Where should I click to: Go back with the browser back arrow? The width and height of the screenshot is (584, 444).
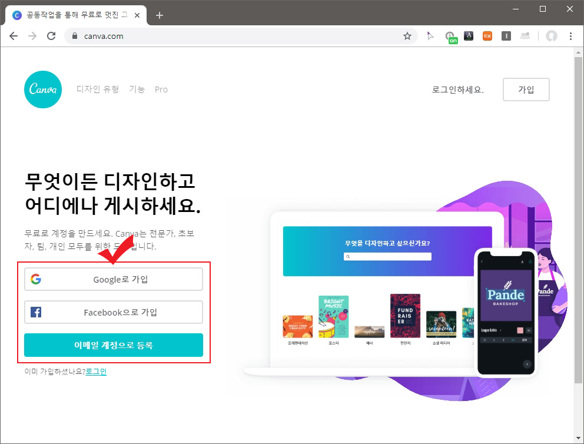click(14, 36)
